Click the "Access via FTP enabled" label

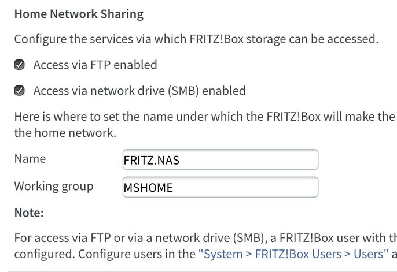[95, 65]
